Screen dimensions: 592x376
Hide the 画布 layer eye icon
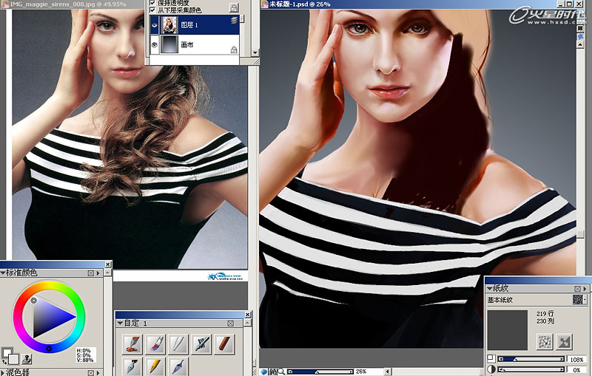click(155, 44)
